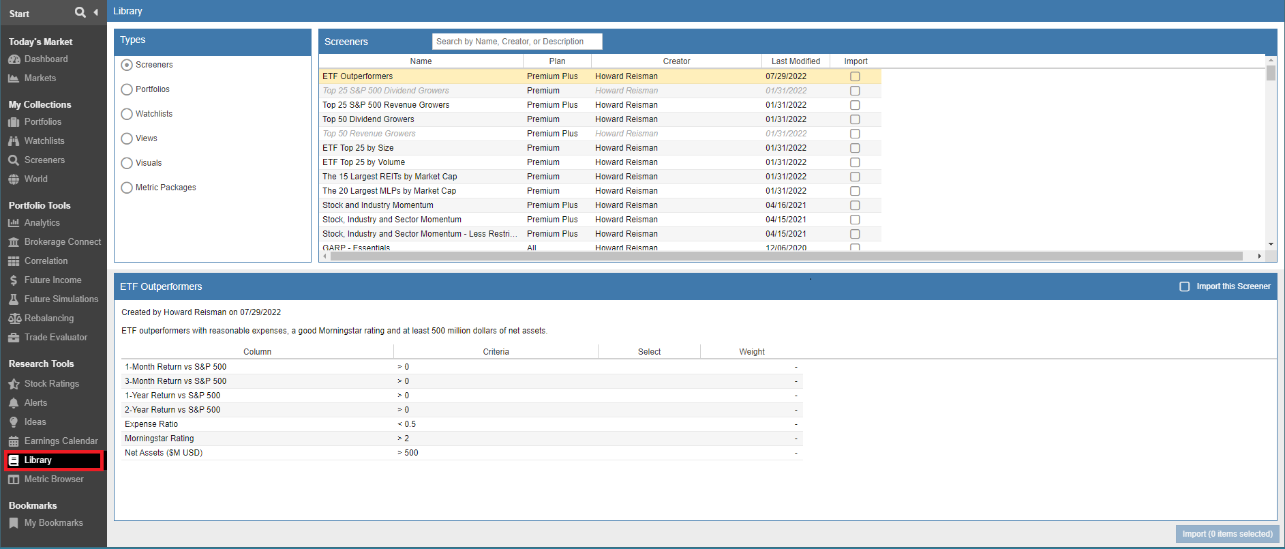Click the Import (0 items selected) button
This screenshot has height=549, width=1285.
coord(1227,534)
